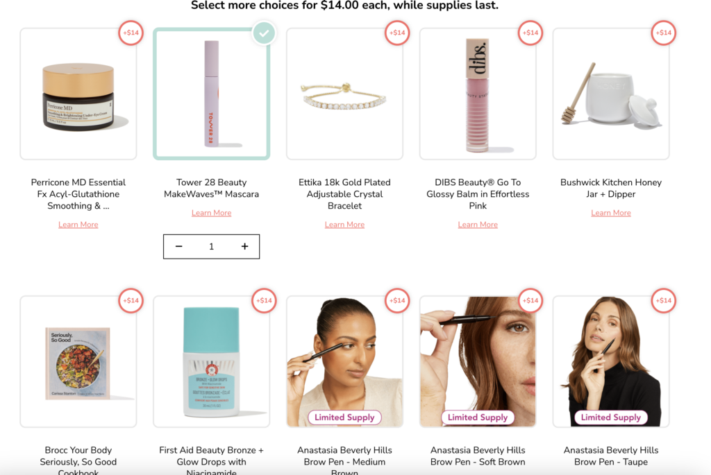This screenshot has width=711, height=475.
Task: Open Learn More for Bushwick Honey Jar
Action: tap(611, 213)
